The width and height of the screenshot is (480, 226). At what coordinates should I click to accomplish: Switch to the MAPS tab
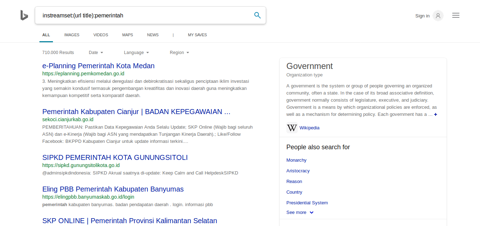[x=128, y=35]
